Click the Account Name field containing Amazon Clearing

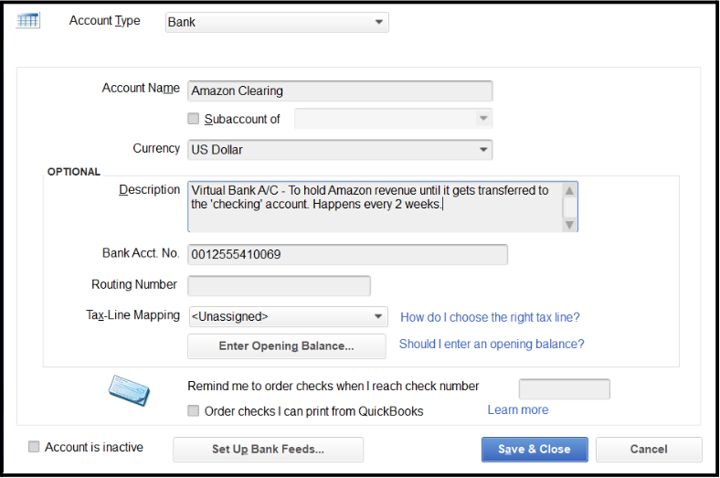(339, 91)
